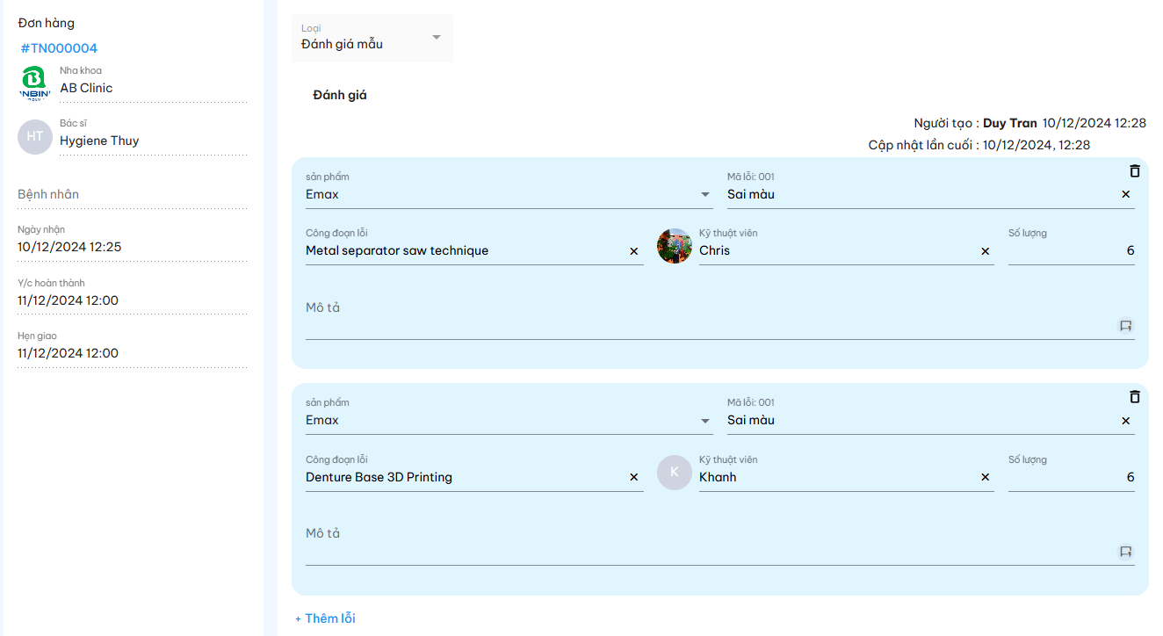Screen dimensions: 1163x636
Task: Click + Thêm lỗi to add error
Action: pos(325,618)
